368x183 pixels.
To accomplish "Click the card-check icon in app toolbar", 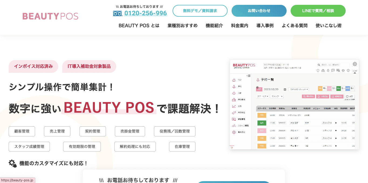I will tap(338, 70).
